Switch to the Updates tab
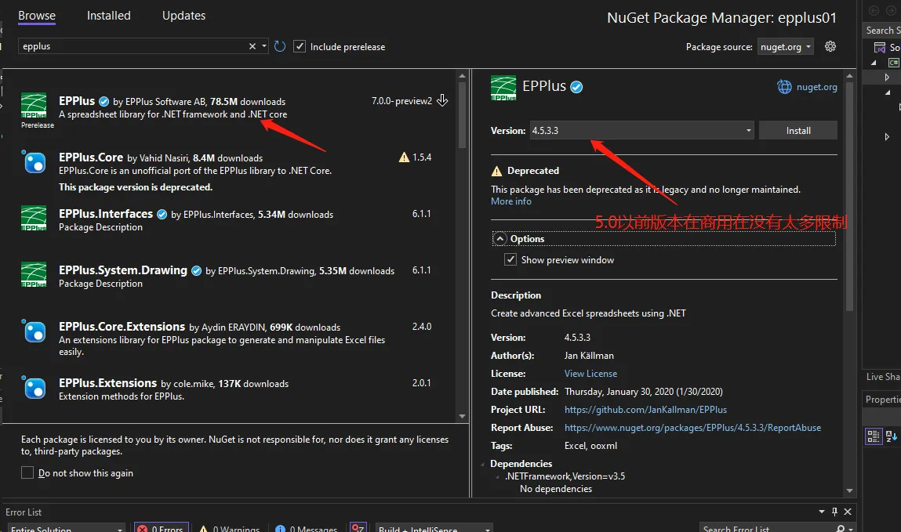The width and height of the screenshot is (901, 532). 183,16
